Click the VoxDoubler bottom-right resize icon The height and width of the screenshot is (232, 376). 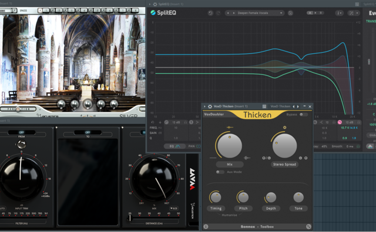(308, 227)
